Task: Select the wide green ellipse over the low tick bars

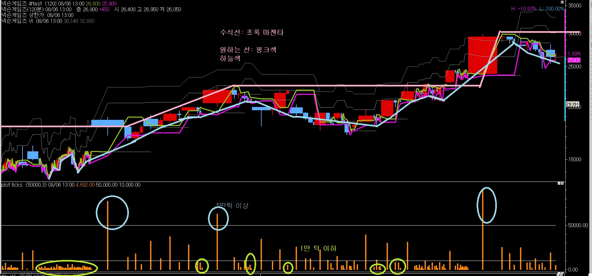Action: [x=67, y=268]
